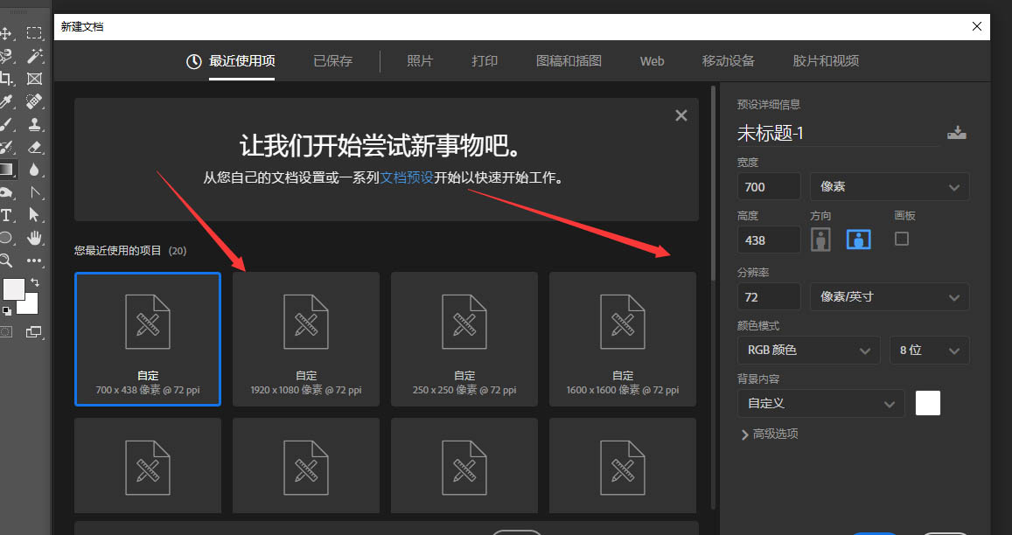
Task: Open the RGB 颜色 color mode dropdown
Action: [x=807, y=350]
